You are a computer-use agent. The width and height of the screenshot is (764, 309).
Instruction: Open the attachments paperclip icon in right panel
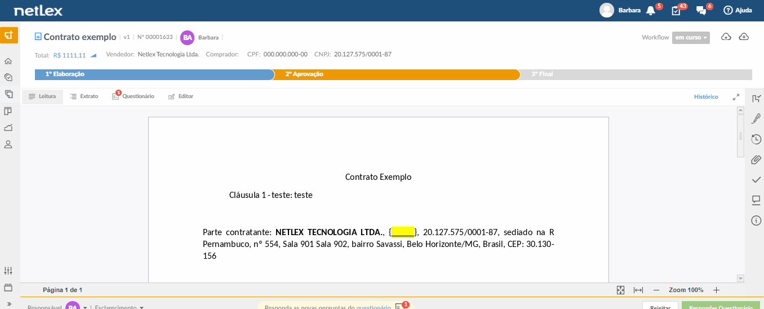pyautogui.click(x=756, y=160)
